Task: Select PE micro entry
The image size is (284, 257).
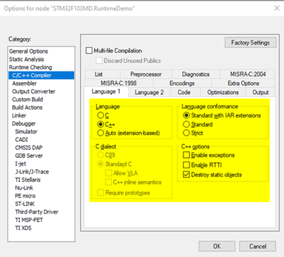Action: point(41,196)
